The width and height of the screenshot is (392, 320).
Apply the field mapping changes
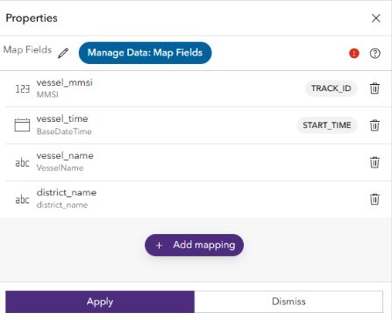pos(100,302)
